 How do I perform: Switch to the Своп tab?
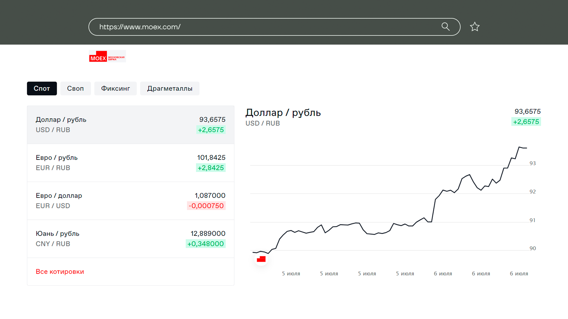click(75, 89)
